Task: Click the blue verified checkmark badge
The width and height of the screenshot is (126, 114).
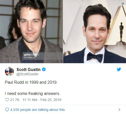Action: [x=44, y=69]
